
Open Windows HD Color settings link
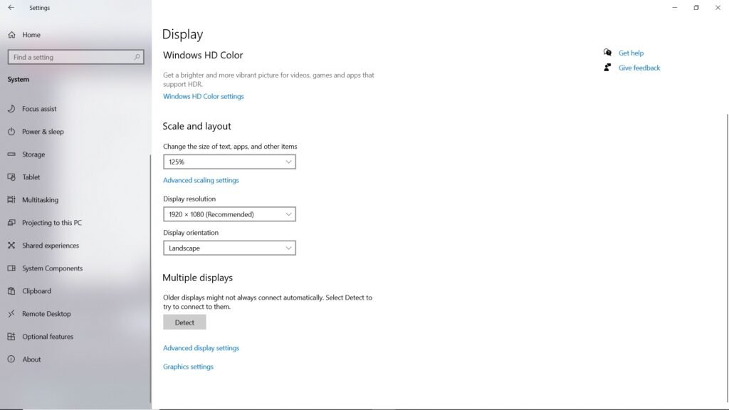[x=203, y=97]
